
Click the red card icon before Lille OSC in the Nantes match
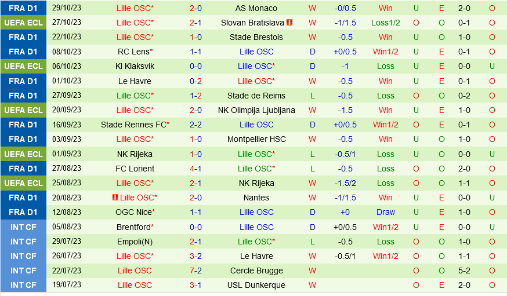pos(115,198)
